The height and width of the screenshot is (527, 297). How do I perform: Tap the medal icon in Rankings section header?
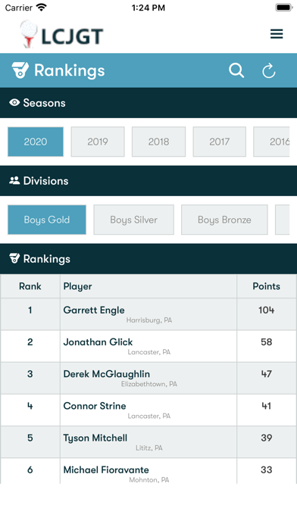[14, 258]
